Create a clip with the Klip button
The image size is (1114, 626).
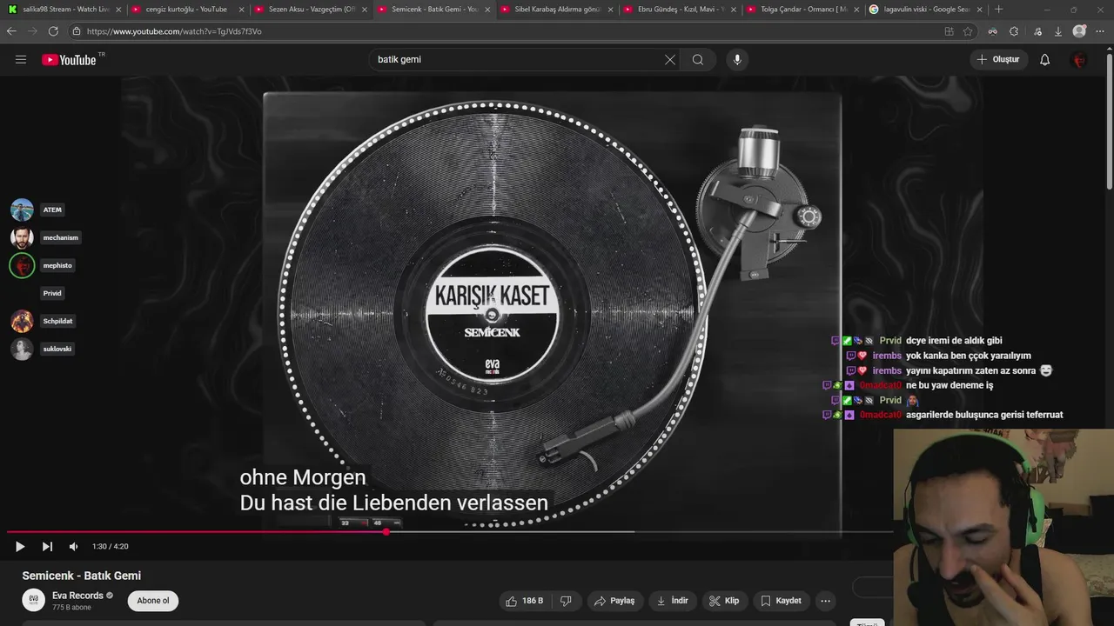[x=724, y=601]
